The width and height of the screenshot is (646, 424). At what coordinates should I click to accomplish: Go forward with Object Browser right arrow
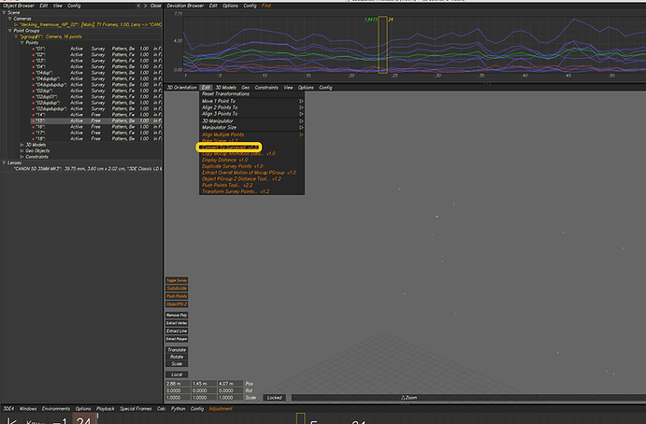click(x=145, y=6)
